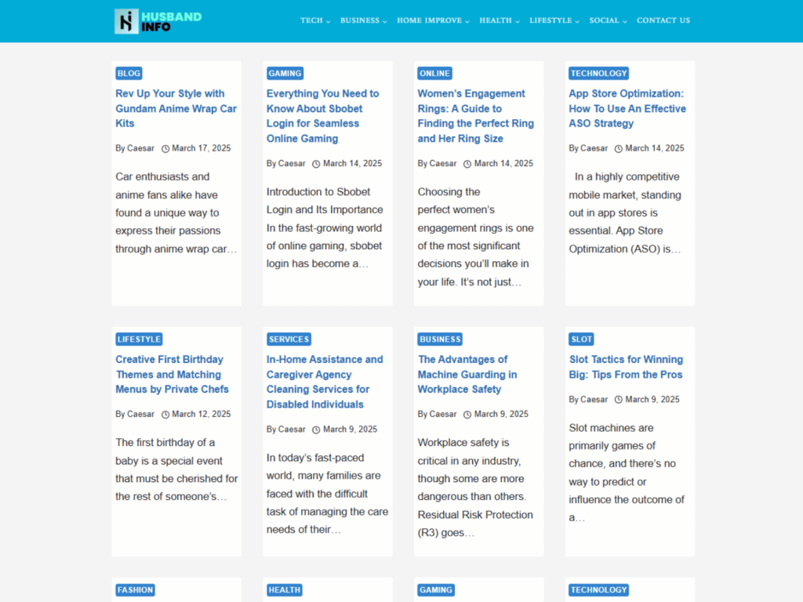Expand the TECH dropdown menu

[x=314, y=20]
